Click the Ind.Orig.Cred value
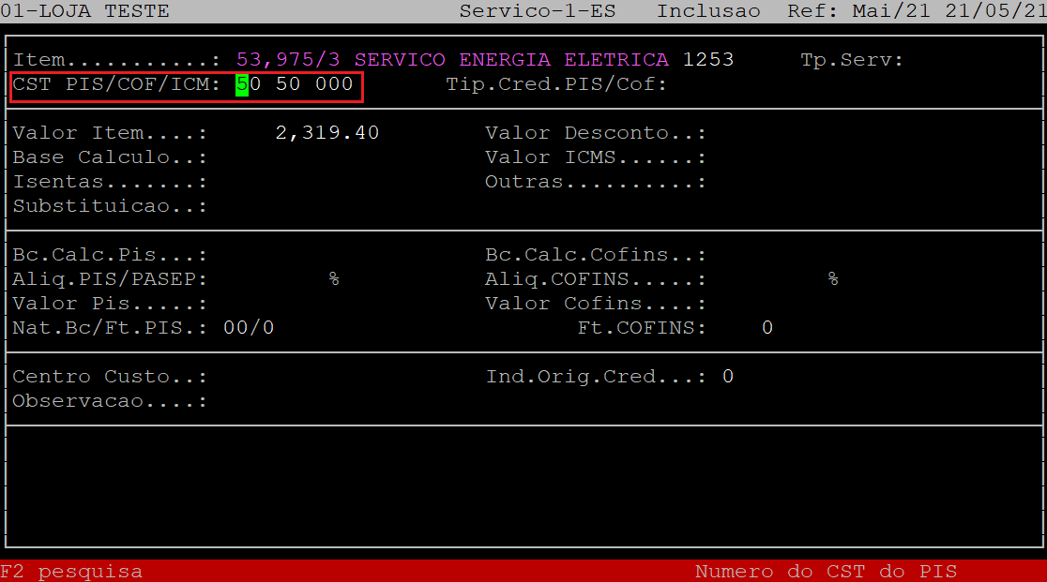This screenshot has width=1047, height=582. [728, 377]
